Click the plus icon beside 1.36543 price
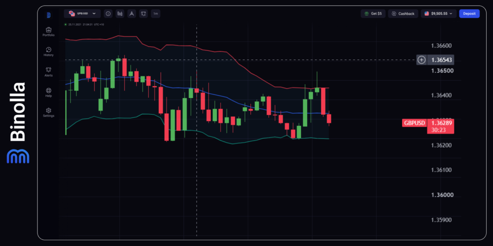The width and height of the screenshot is (493, 246). pos(421,60)
